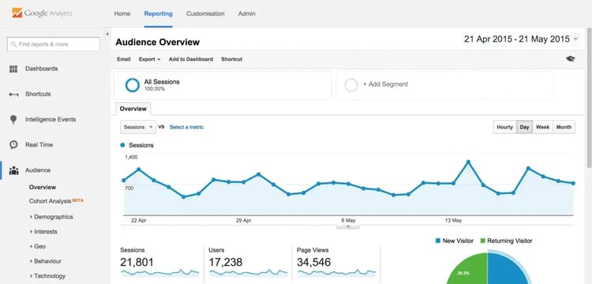Open the graduation cap education icon
592x284 pixels.
(x=570, y=59)
